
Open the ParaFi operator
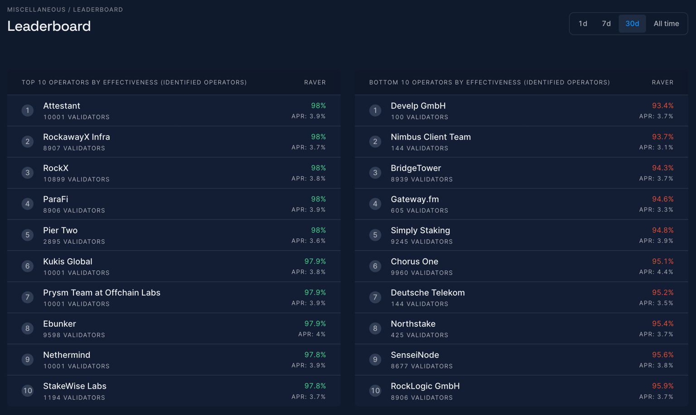point(55,199)
